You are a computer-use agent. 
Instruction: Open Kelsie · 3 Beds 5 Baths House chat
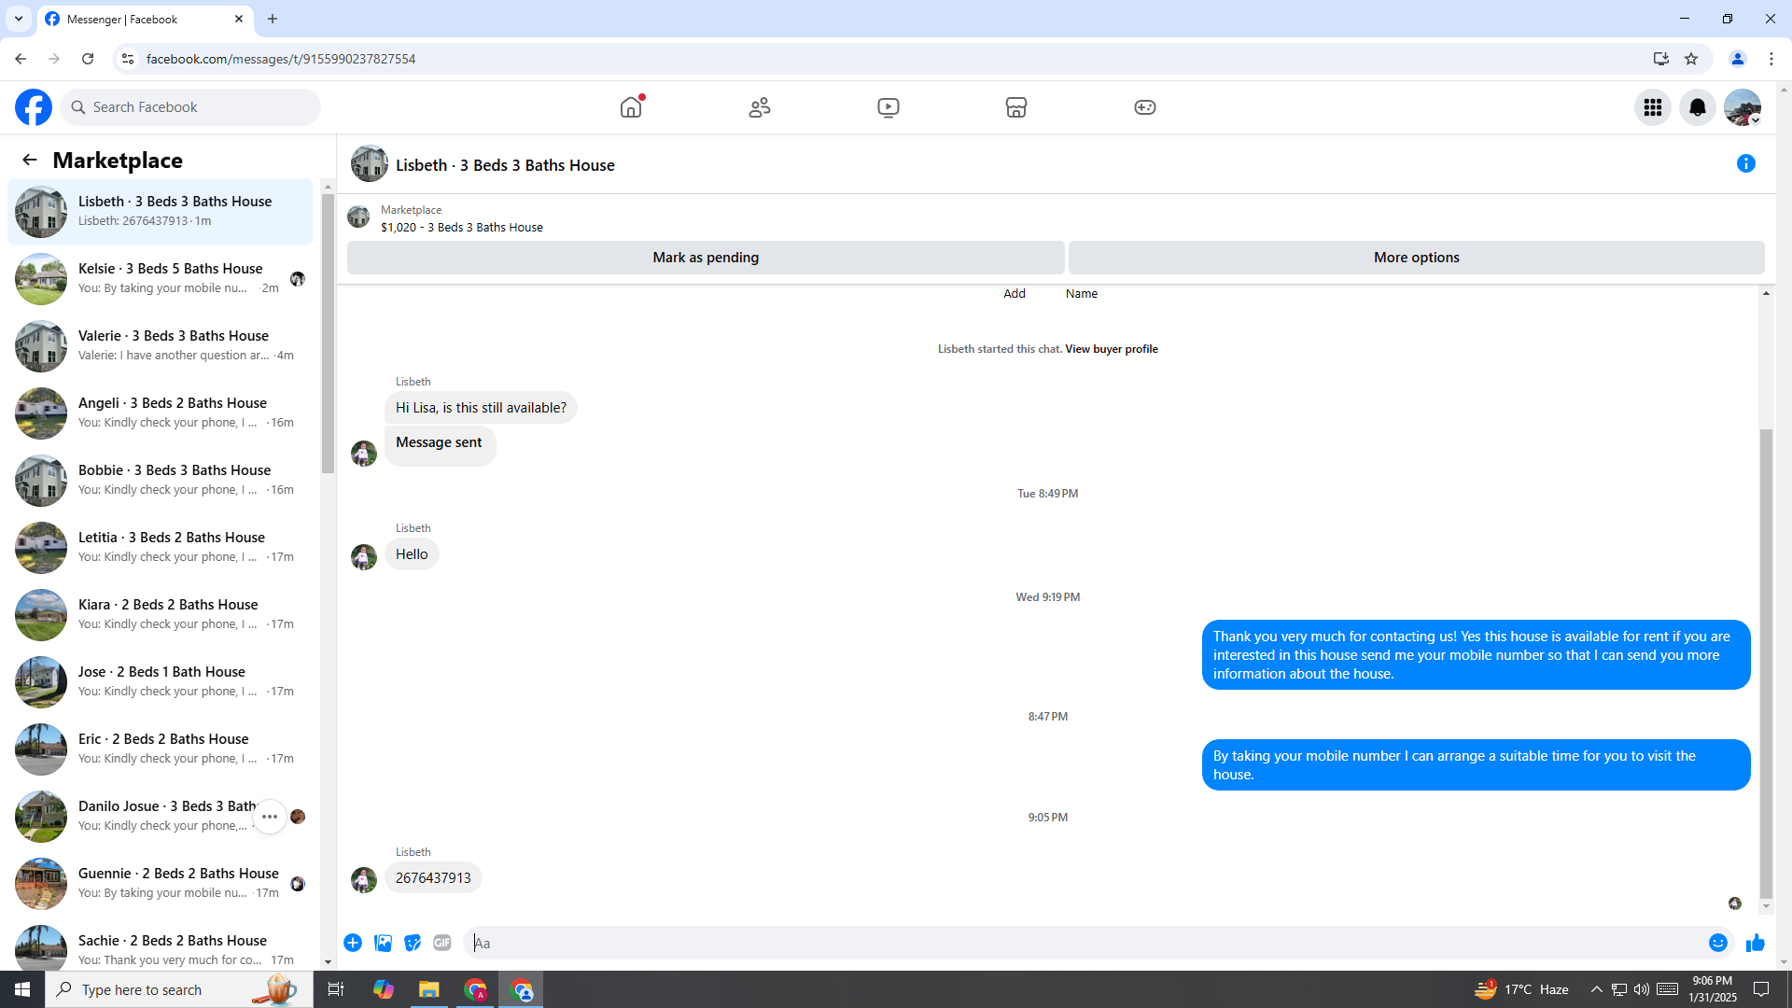click(161, 279)
